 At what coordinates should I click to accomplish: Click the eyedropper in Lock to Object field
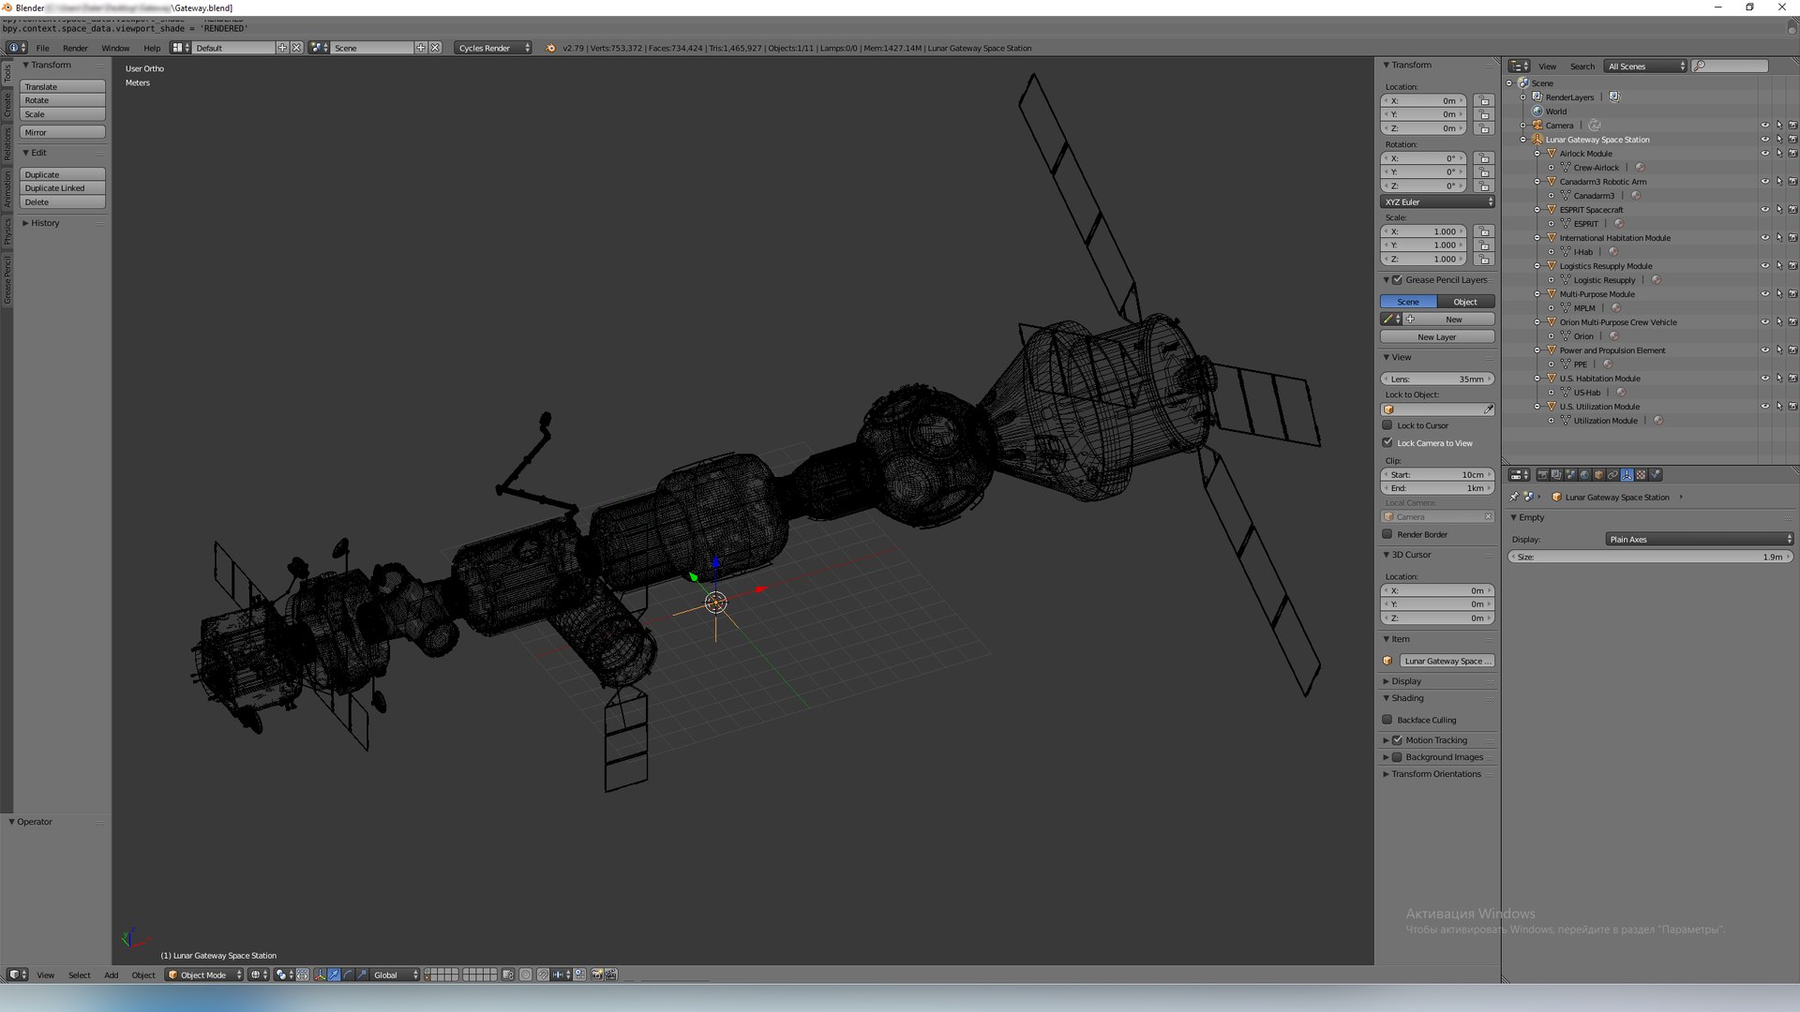coord(1488,409)
